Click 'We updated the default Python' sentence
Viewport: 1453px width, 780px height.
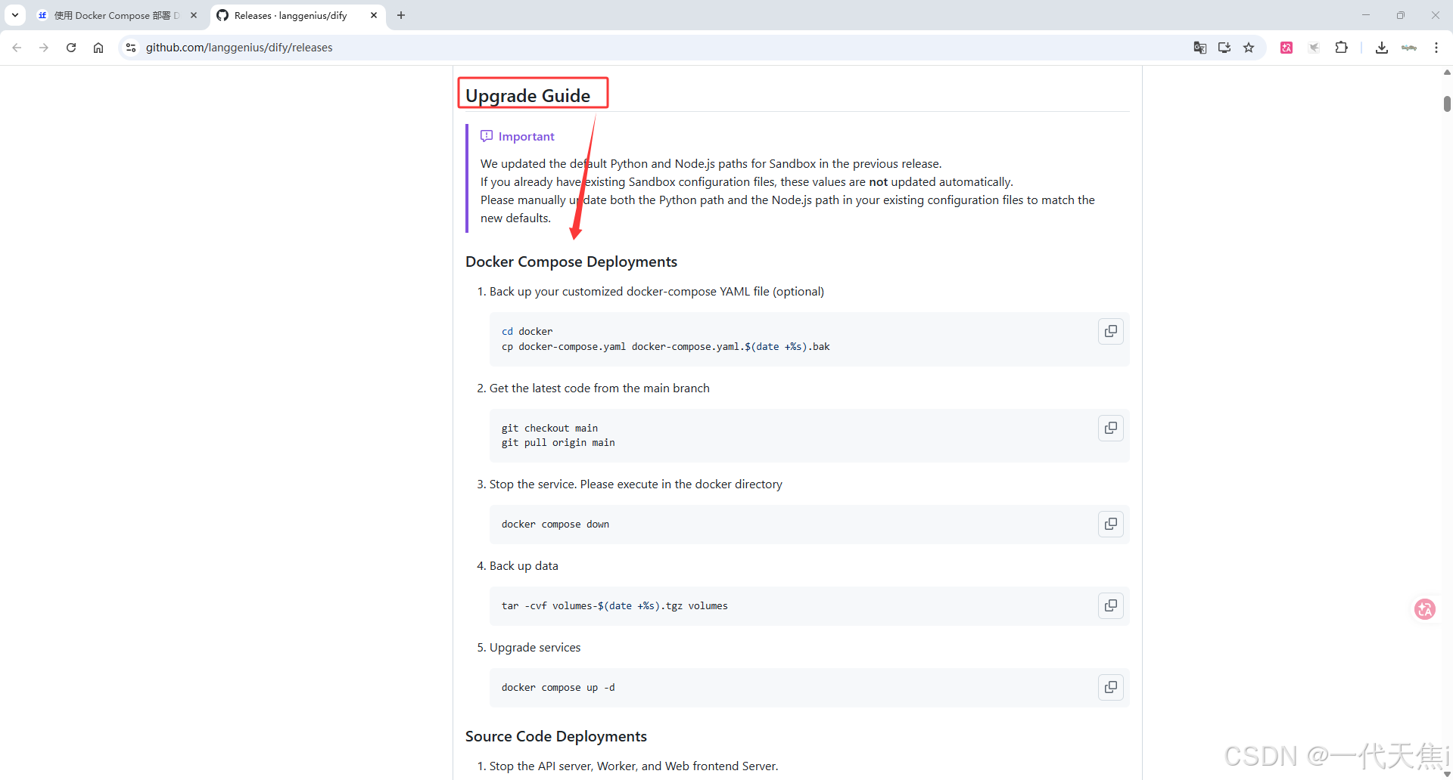pos(711,164)
